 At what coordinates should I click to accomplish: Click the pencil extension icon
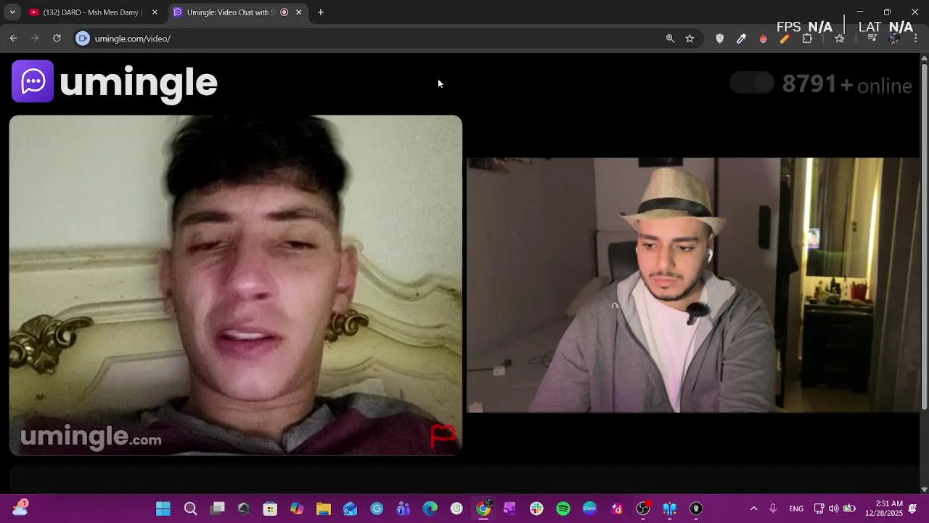coord(785,38)
